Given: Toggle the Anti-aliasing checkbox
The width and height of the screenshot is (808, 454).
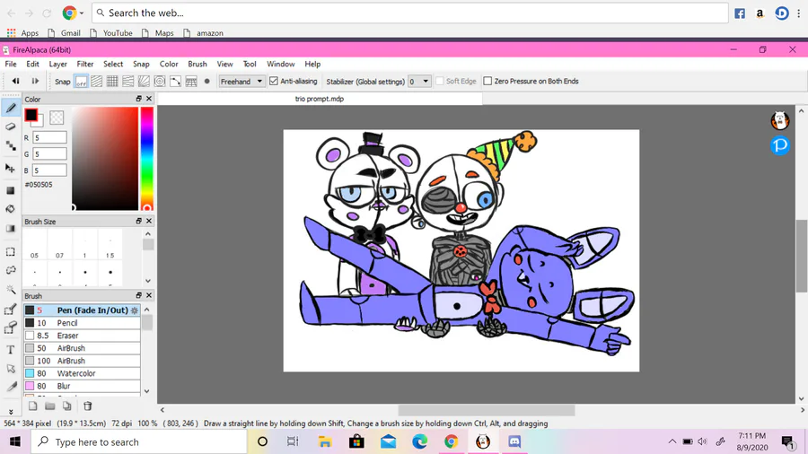Looking at the screenshot, I should point(274,82).
